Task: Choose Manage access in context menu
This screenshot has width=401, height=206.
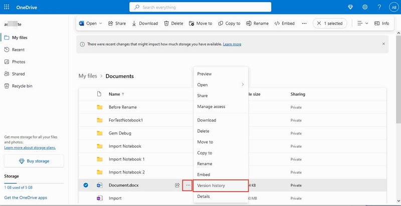Action: coord(211,106)
